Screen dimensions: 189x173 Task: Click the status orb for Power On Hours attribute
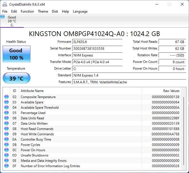[6, 150]
